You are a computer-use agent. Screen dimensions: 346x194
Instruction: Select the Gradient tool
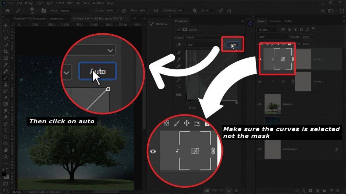coord(5,104)
